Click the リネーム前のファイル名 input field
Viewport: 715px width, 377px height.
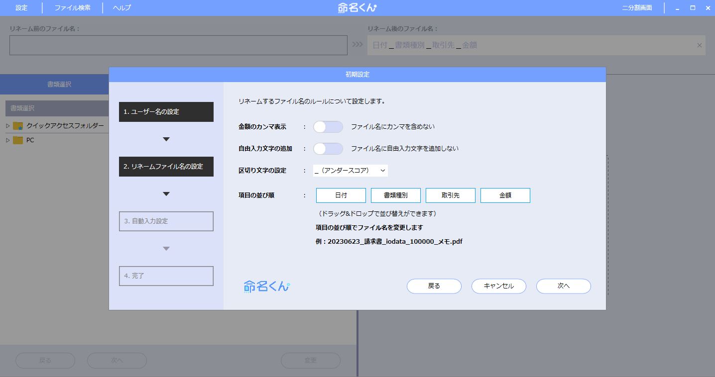pos(178,45)
